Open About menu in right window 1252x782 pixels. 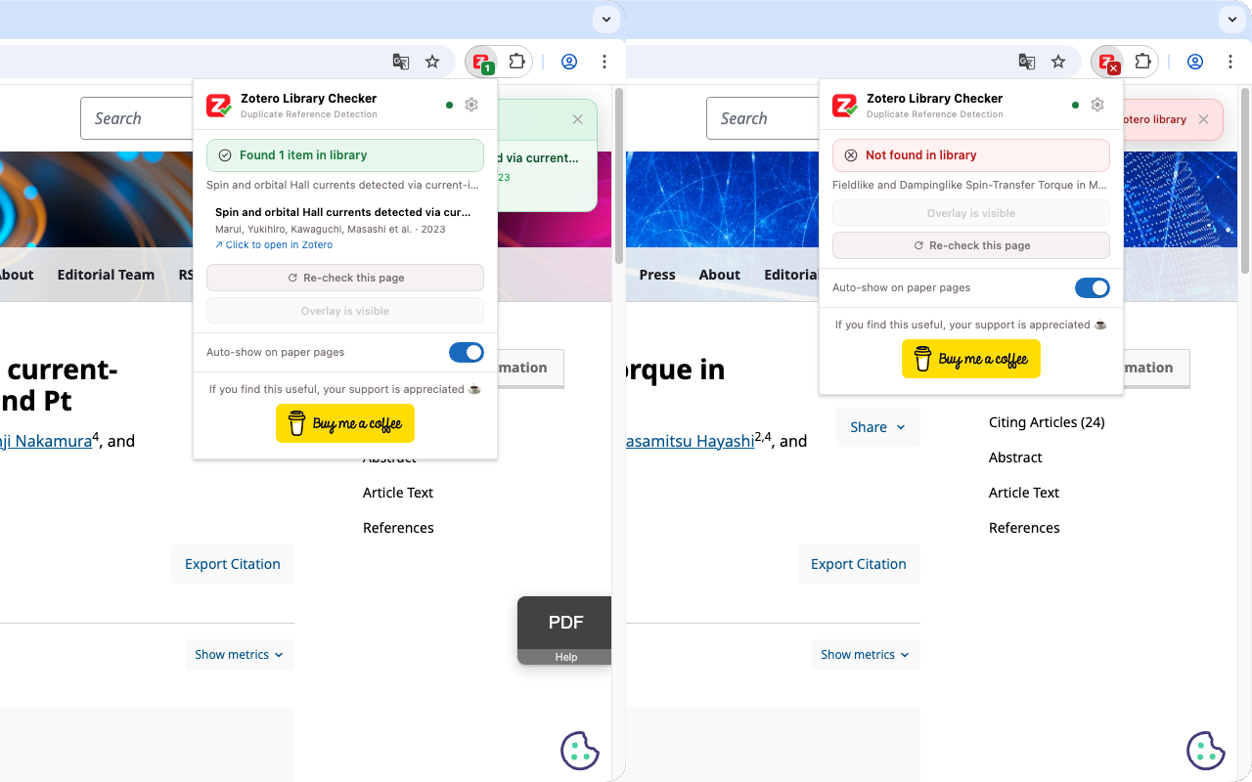[x=720, y=275]
